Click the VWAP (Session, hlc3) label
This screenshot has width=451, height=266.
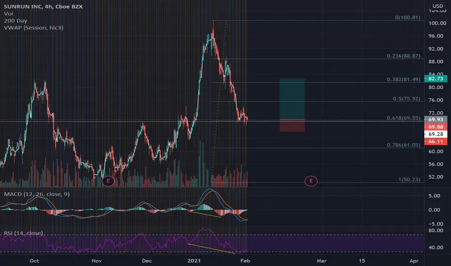pyautogui.click(x=33, y=28)
